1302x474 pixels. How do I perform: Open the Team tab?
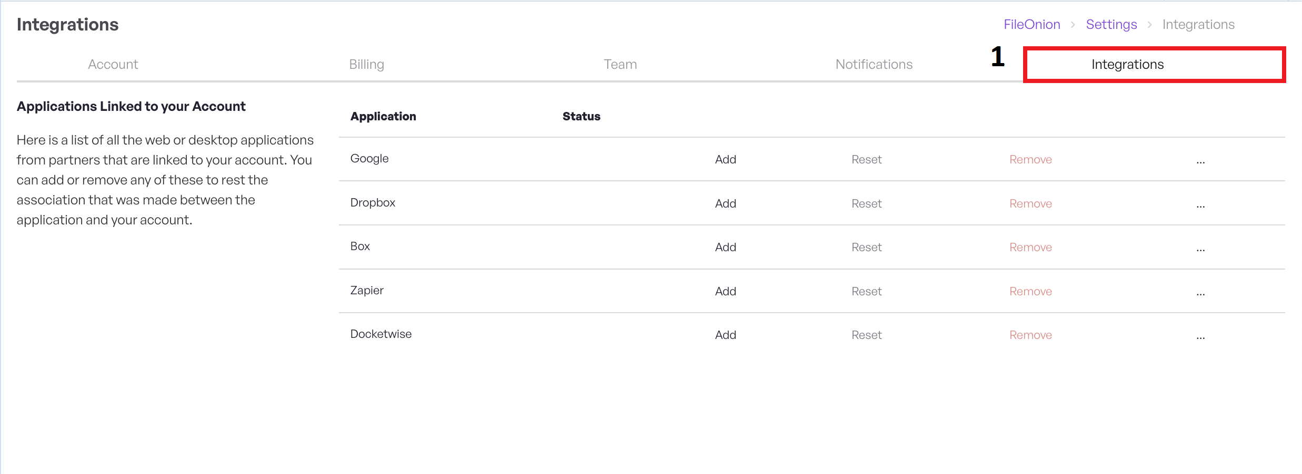[620, 64]
